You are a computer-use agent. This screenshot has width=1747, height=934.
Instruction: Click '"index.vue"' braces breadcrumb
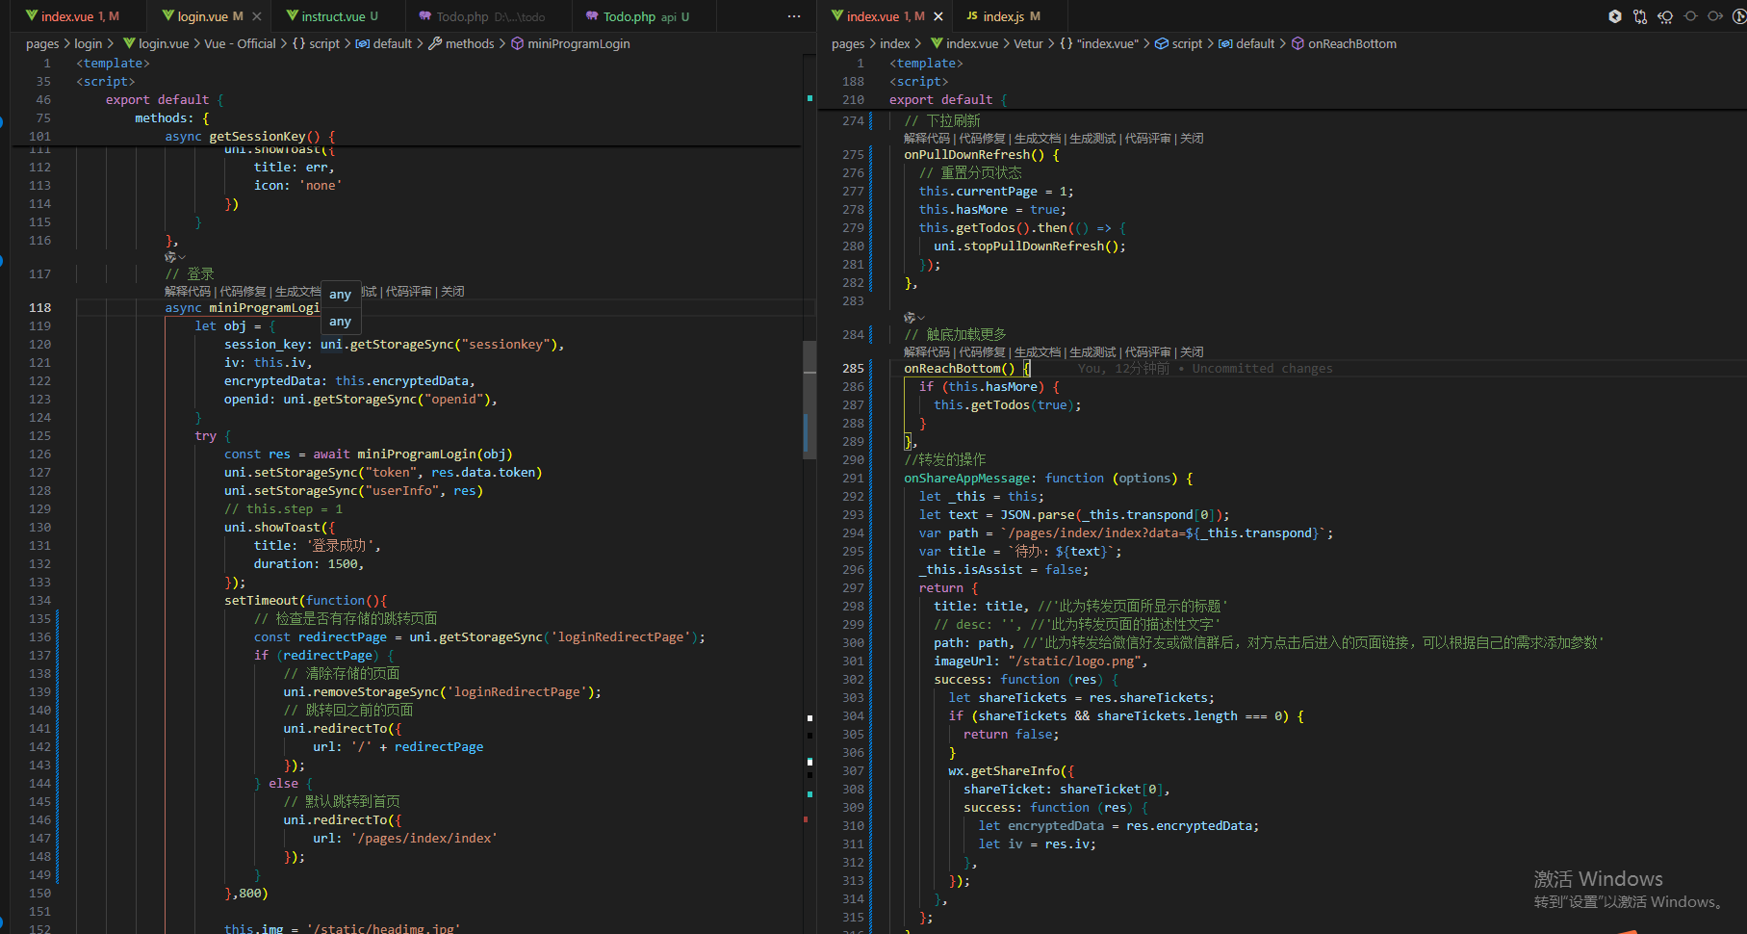tap(1099, 43)
